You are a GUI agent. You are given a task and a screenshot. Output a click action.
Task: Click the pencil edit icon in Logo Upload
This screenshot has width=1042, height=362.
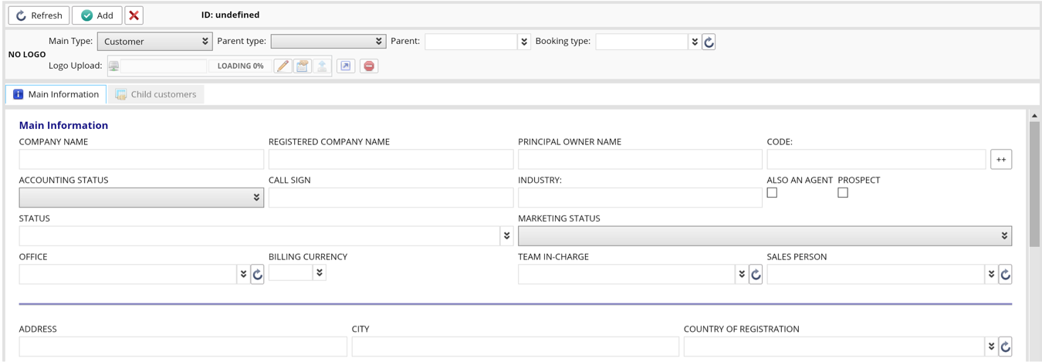pos(283,66)
